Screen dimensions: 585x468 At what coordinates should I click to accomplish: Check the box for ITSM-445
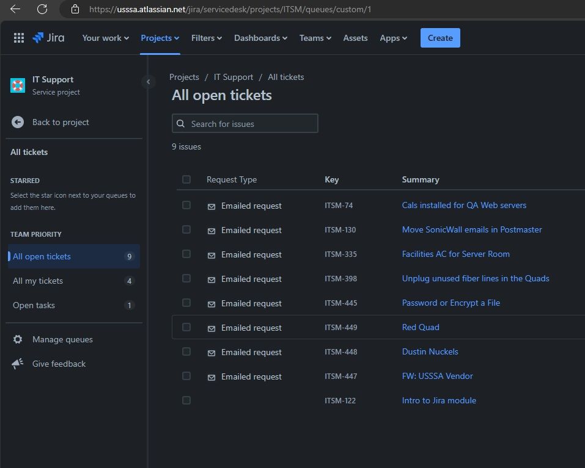(186, 303)
